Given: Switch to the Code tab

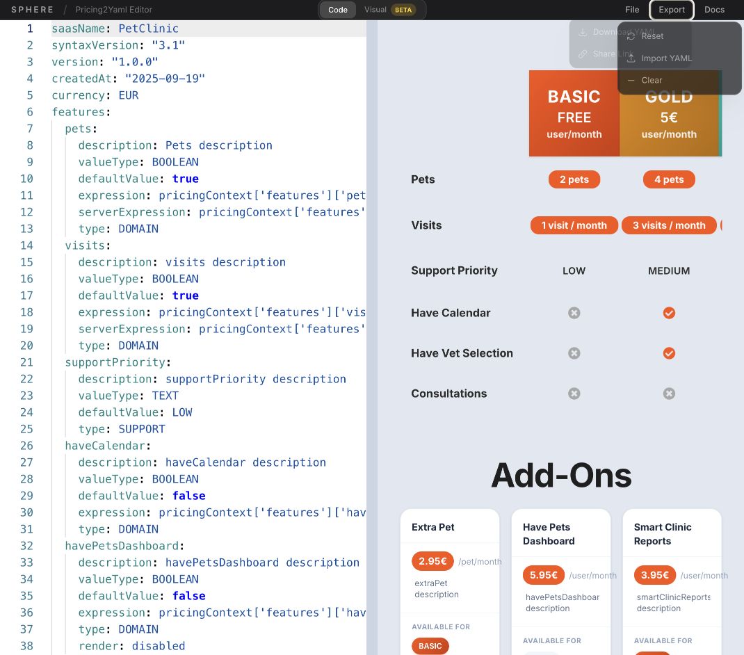Looking at the screenshot, I should [338, 10].
